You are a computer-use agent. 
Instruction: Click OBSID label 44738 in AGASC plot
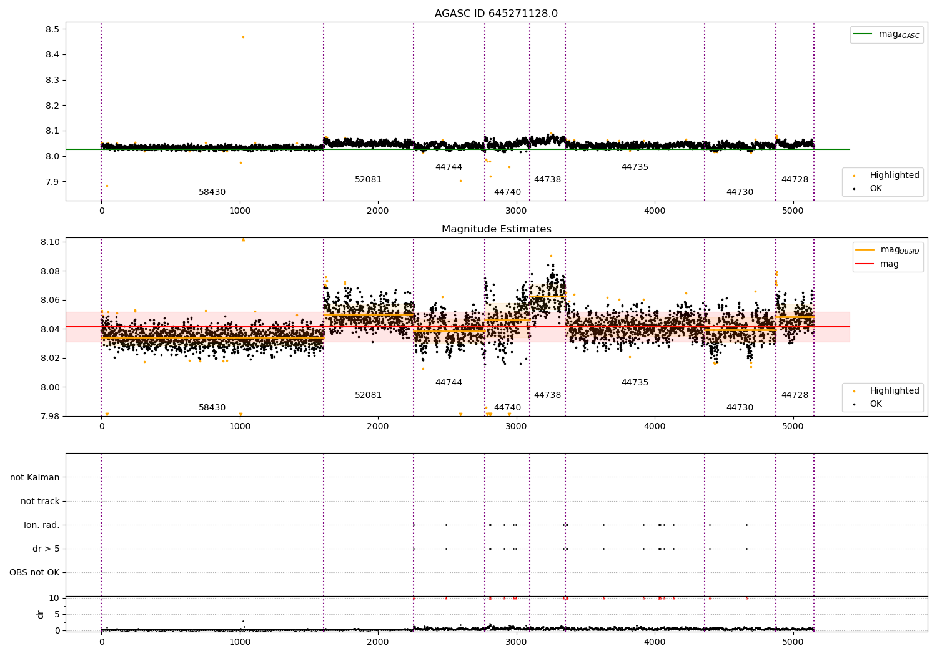pyautogui.click(x=547, y=179)
